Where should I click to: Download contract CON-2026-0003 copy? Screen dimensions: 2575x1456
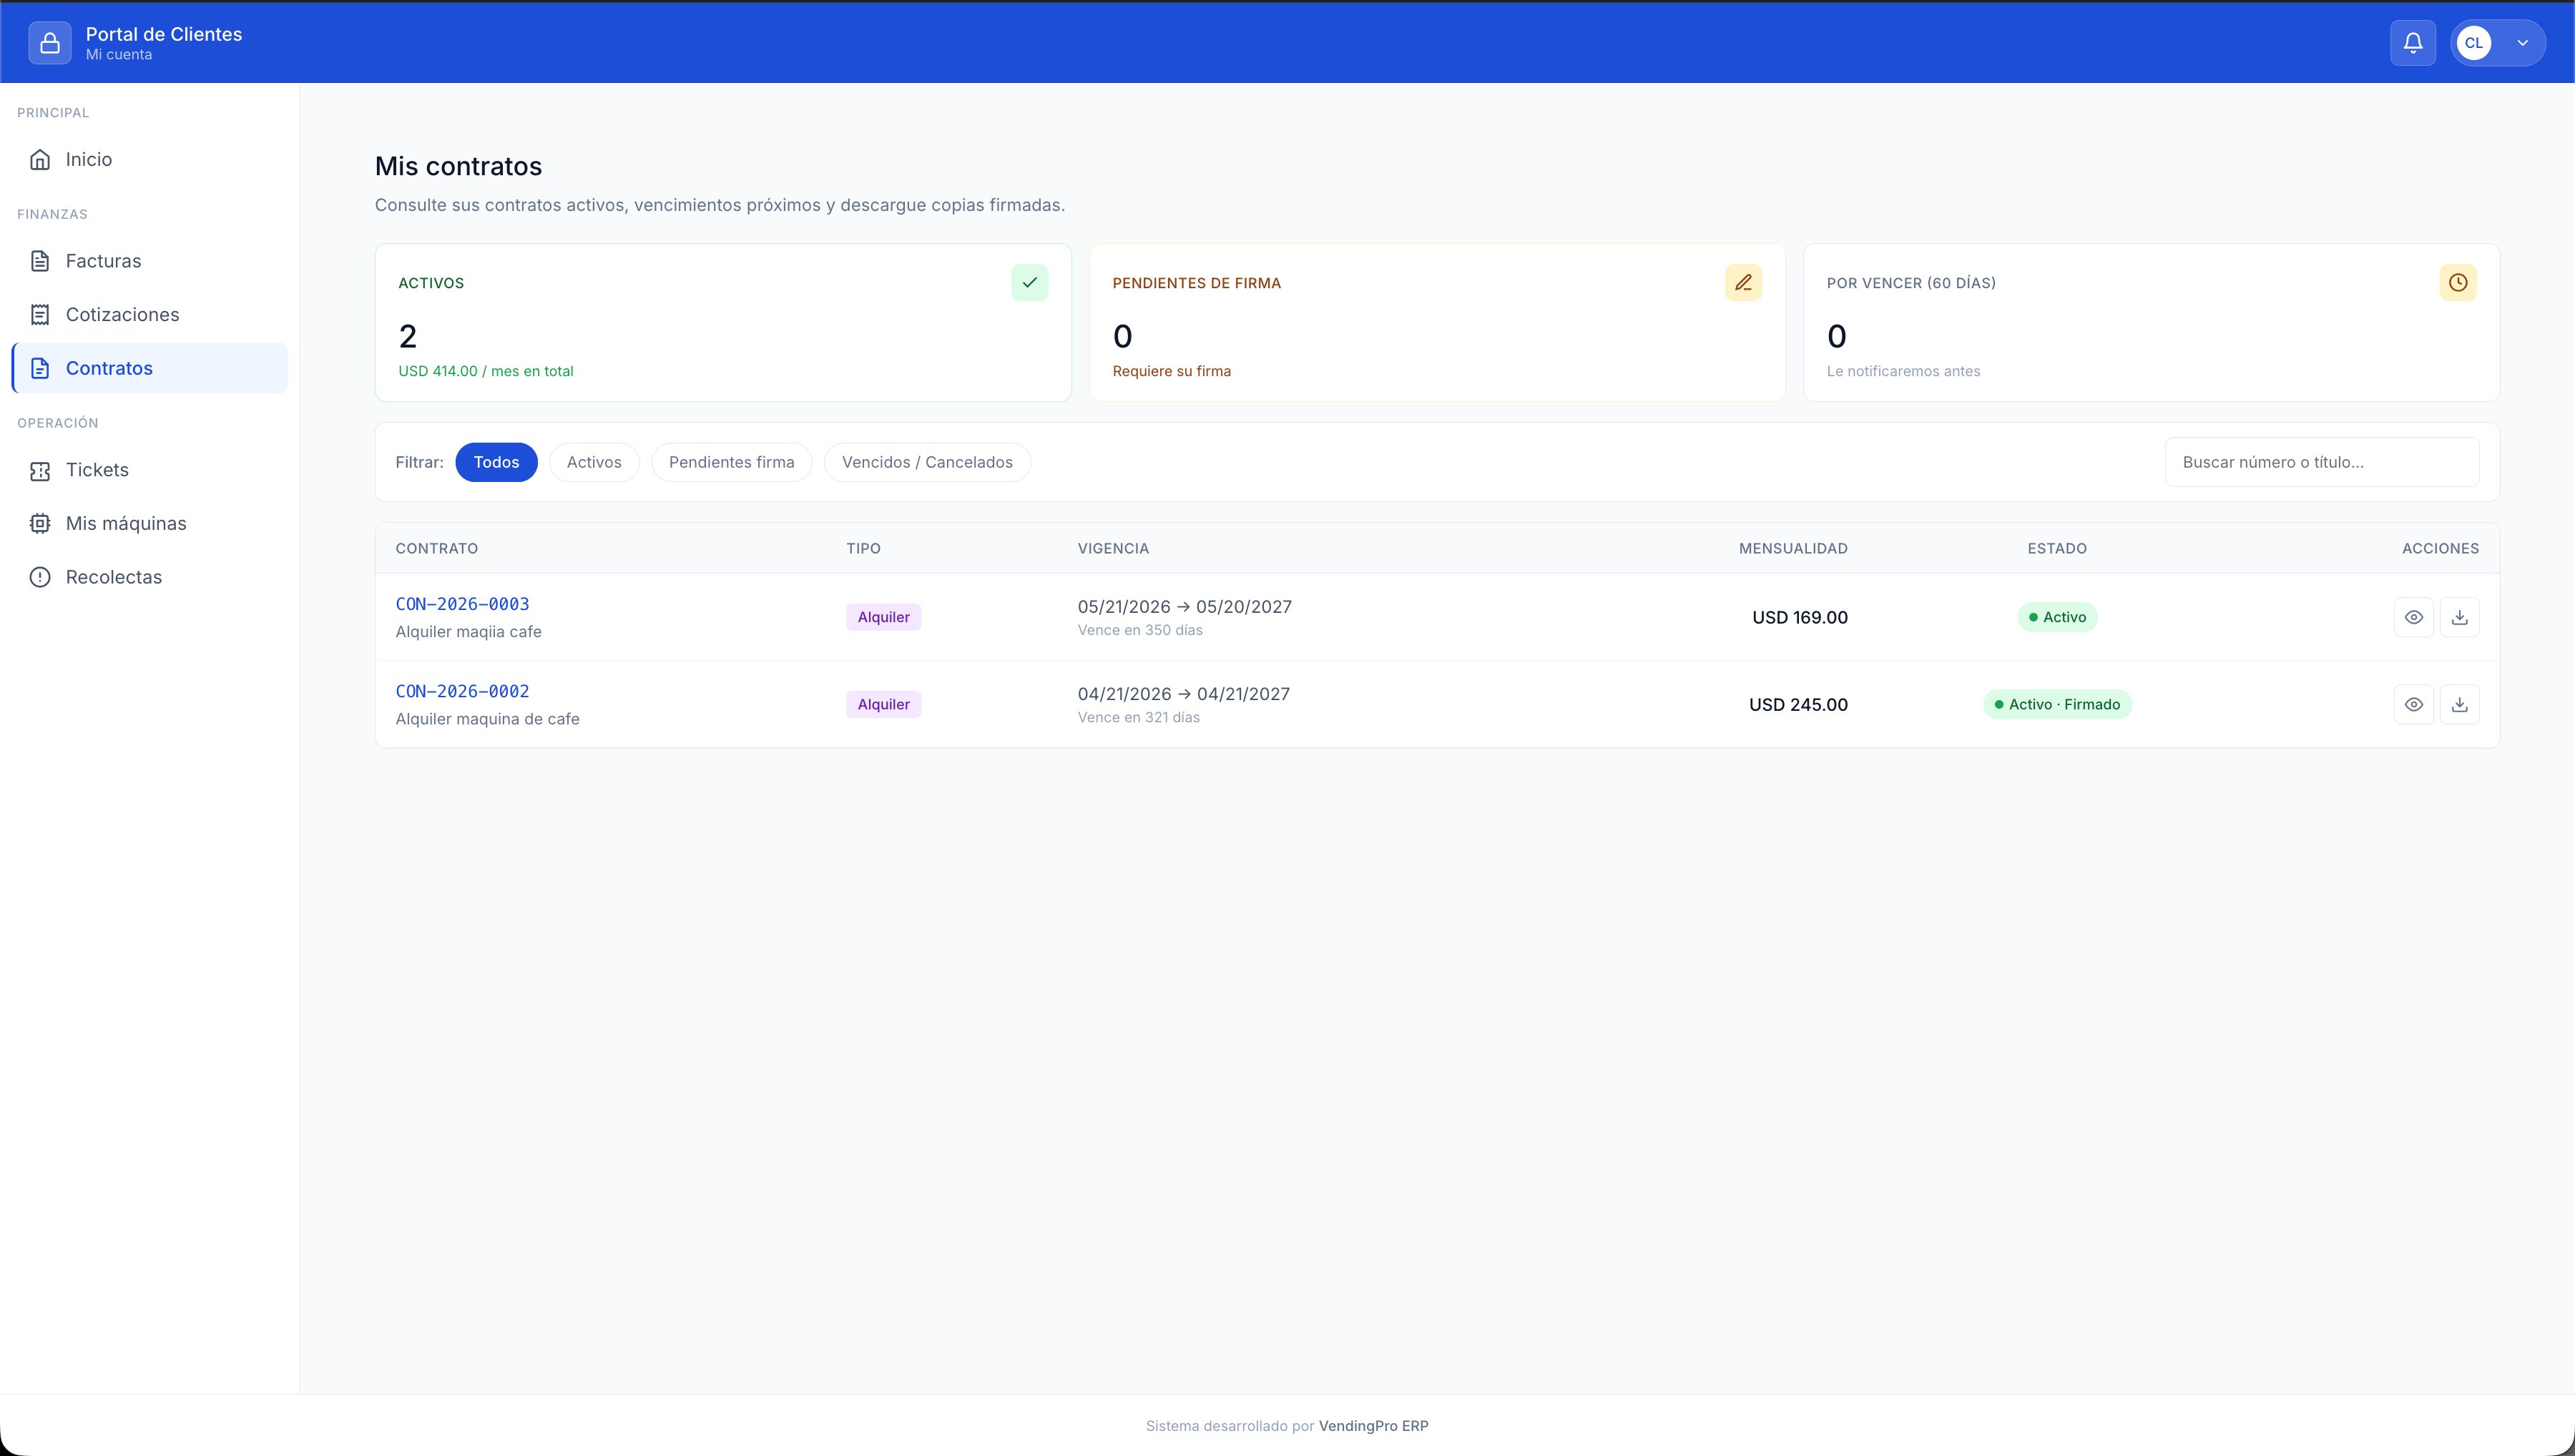2459,617
